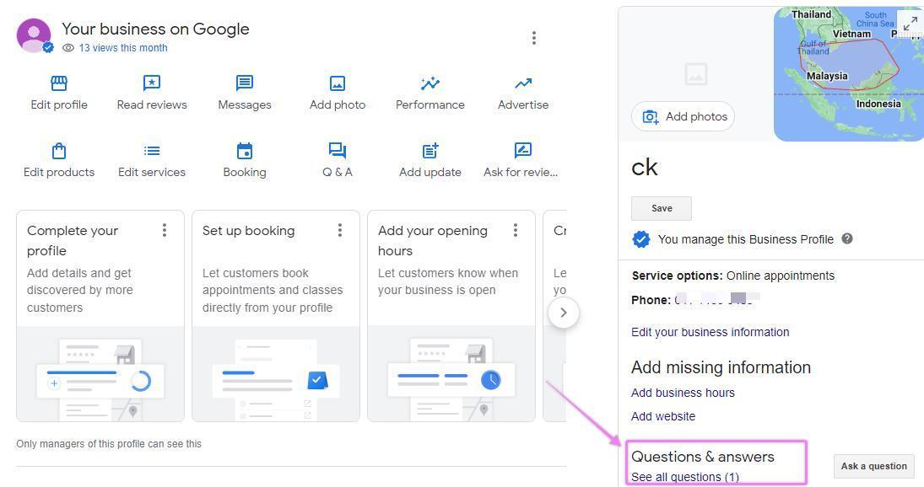Click the Add update icon
The image size is (924, 487).
(430, 151)
